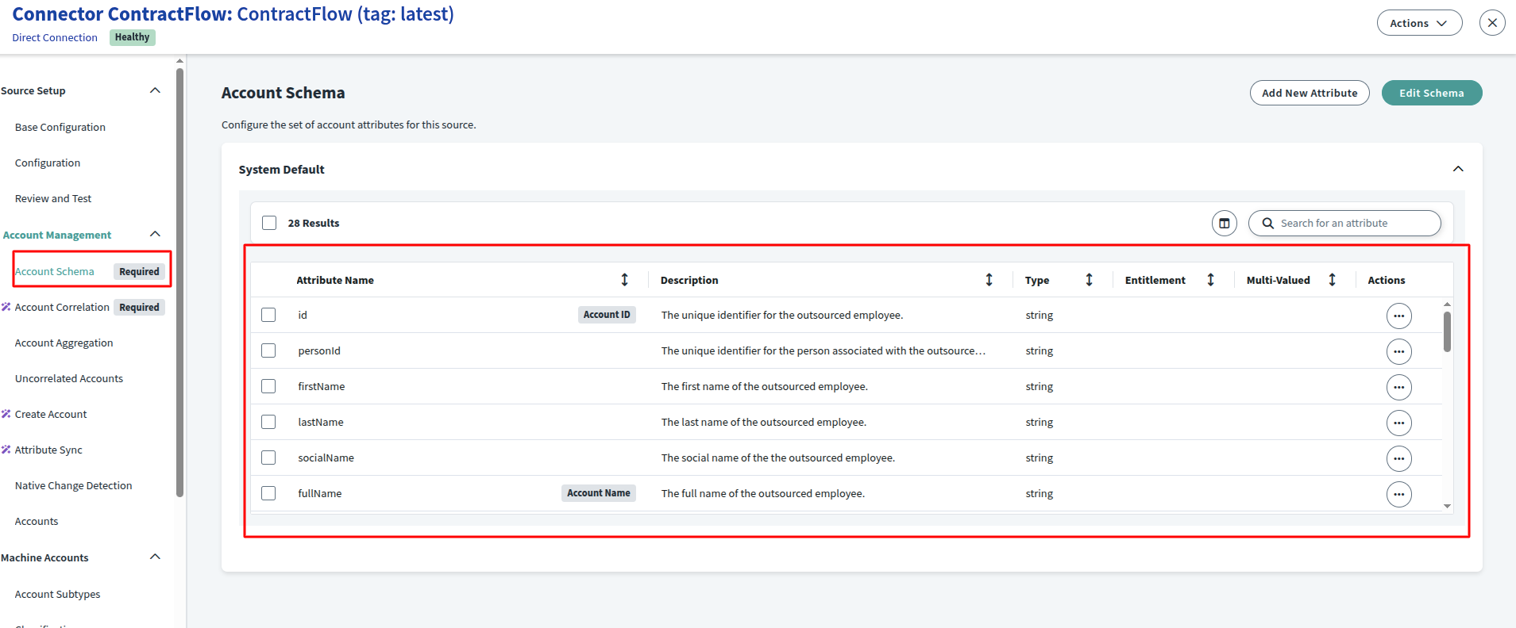The height and width of the screenshot is (628, 1516).
Task: Open the actions menu for firstName attribute
Action: click(x=1398, y=387)
